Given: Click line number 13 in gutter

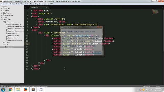Looking at the screenshot, I should (27, 44).
